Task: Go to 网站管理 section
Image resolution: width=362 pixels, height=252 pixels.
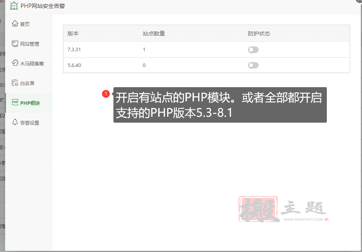Action: coord(28,44)
